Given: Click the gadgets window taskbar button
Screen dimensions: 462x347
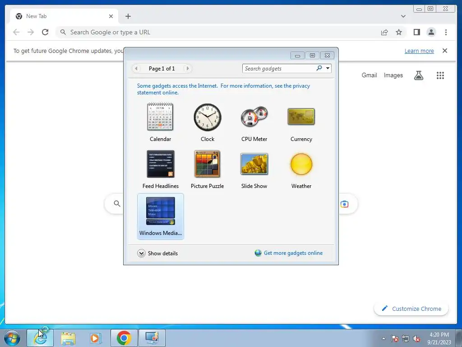Looking at the screenshot, I should tap(152, 338).
